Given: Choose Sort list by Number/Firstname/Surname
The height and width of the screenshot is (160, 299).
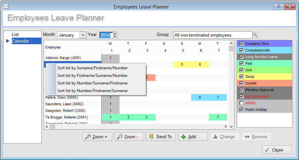Looking at the screenshot, I should pyautogui.click(x=92, y=91).
